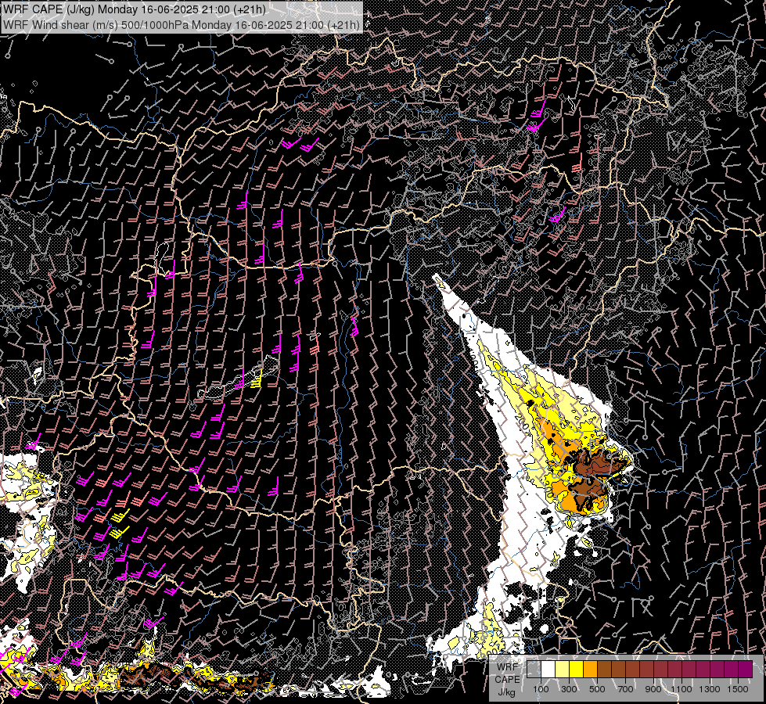Click the orange legend swatch
Viewport: 766px width, 704px height.
point(590,670)
